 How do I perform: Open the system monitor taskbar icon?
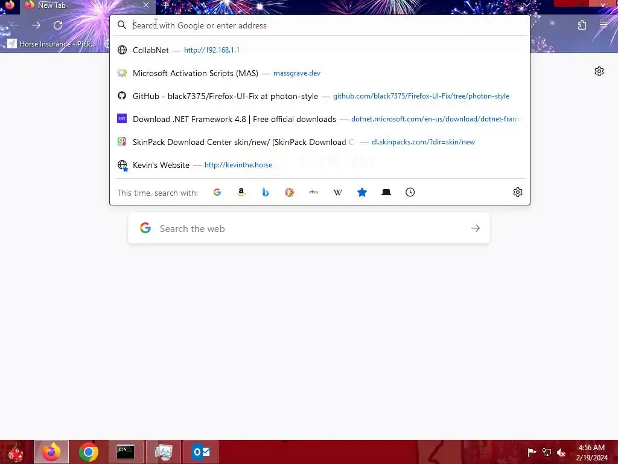point(164,452)
